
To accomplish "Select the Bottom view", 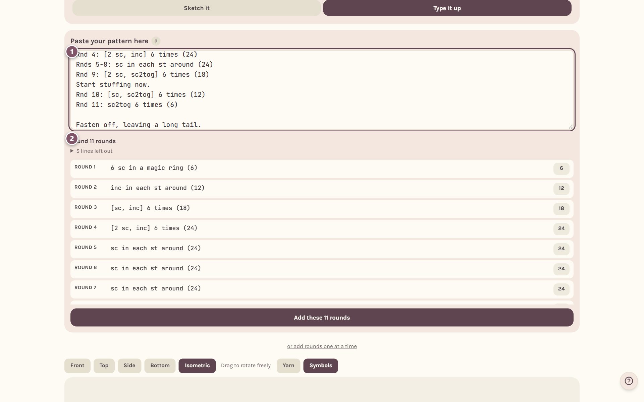I will [160, 365].
